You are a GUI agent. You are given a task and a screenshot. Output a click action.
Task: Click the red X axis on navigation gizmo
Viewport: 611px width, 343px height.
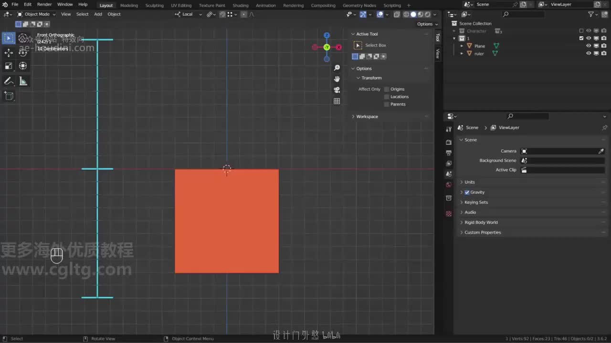pos(338,47)
